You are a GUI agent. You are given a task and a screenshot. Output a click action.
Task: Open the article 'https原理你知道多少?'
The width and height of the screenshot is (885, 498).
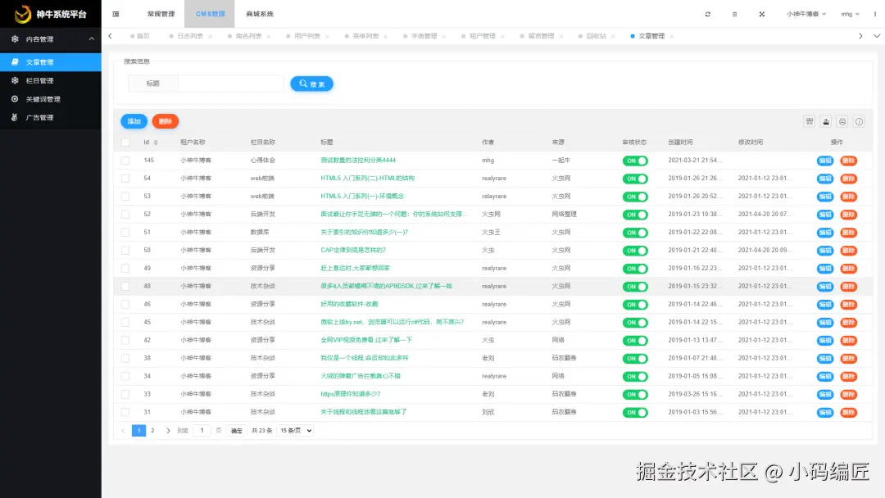coord(351,394)
